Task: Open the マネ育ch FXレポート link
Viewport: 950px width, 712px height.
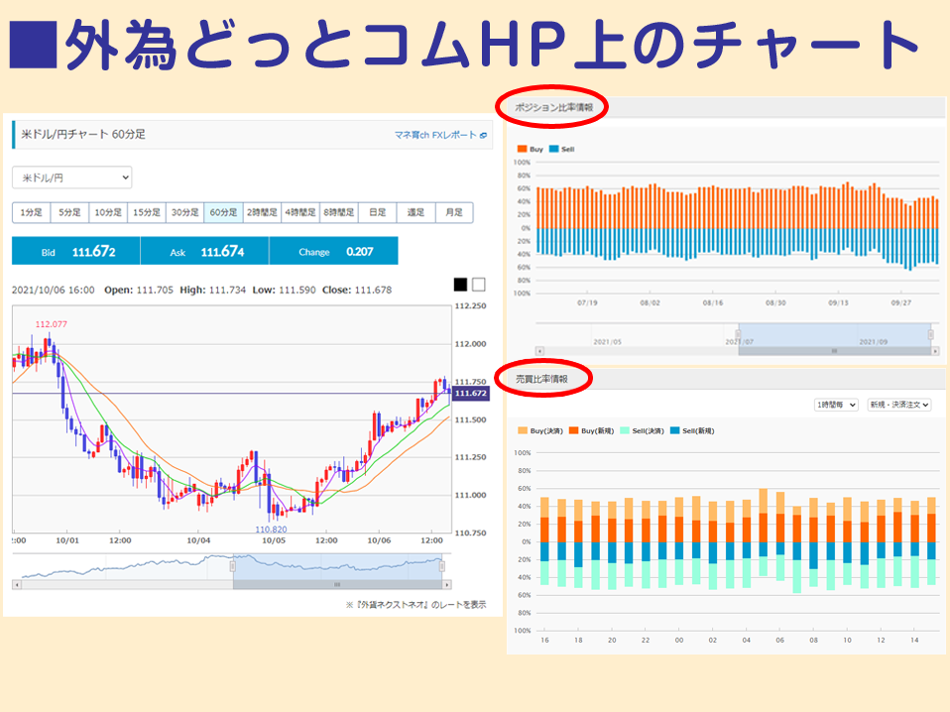Action: click(435, 135)
